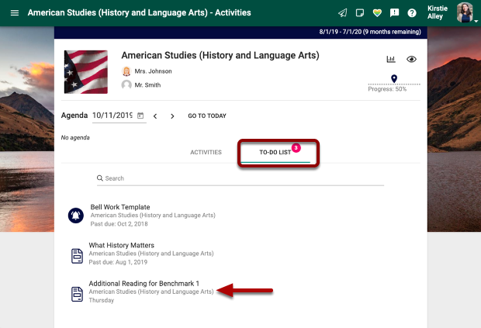Click the Bell Work Template bell icon
This screenshot has height=328, width=481.
76,216
